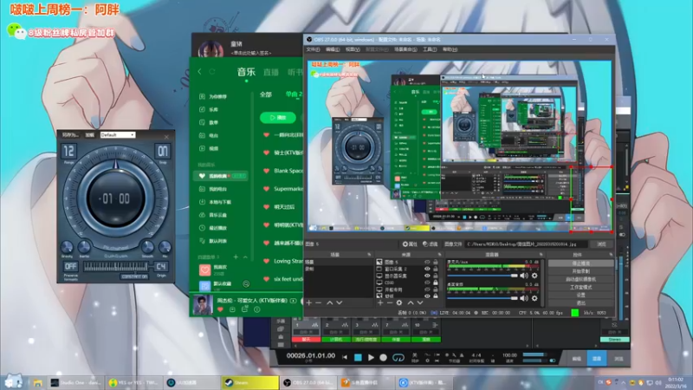Open the sources dock popout icon
This screenshot has width=693, height=390.
[x=439, y=255]
